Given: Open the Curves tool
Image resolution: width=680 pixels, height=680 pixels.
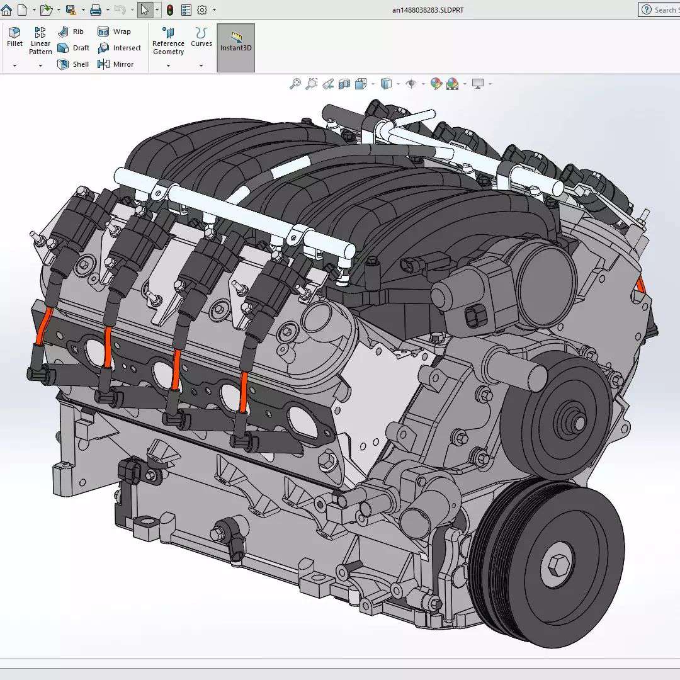Looking at the screenshot, I should pyautogui.click(x=201, y=37).
